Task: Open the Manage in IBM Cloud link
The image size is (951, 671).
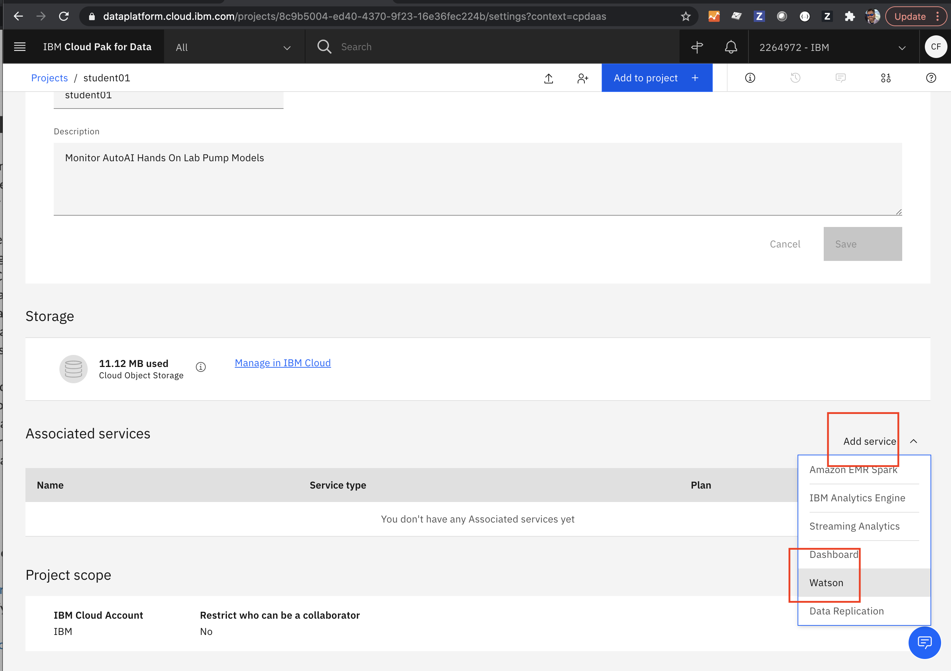Action: coord(282,363)
